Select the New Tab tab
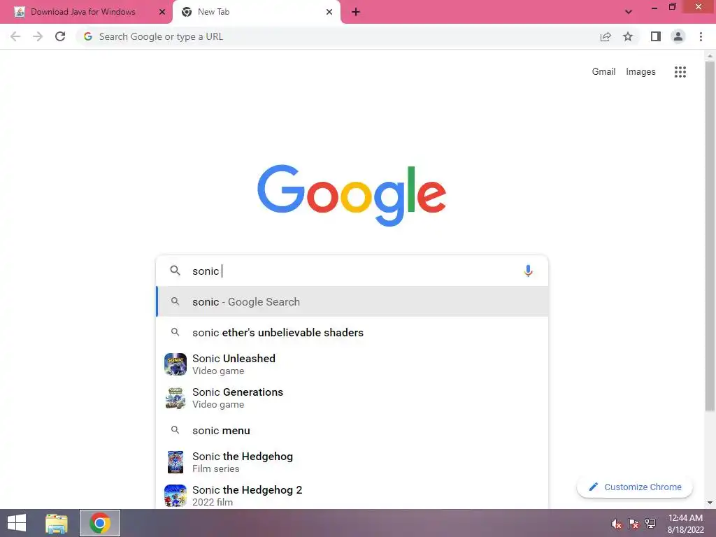Viewport: 716px width, 537px height. point(256,12)
